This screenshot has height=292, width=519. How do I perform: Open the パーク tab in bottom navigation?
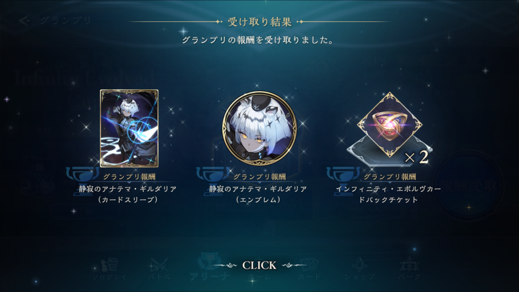(409, 269)
